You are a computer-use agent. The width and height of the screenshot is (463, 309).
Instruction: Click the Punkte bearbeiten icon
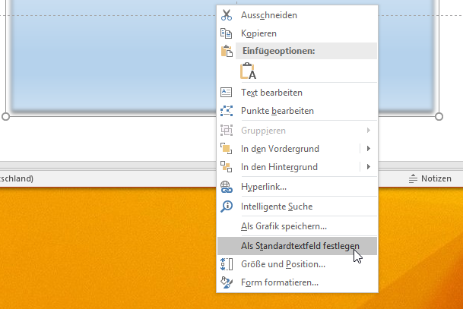tap(227, 111)
